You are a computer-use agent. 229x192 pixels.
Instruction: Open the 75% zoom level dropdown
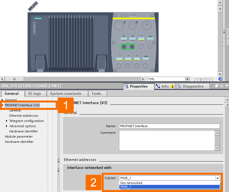[x=187, y=79]
